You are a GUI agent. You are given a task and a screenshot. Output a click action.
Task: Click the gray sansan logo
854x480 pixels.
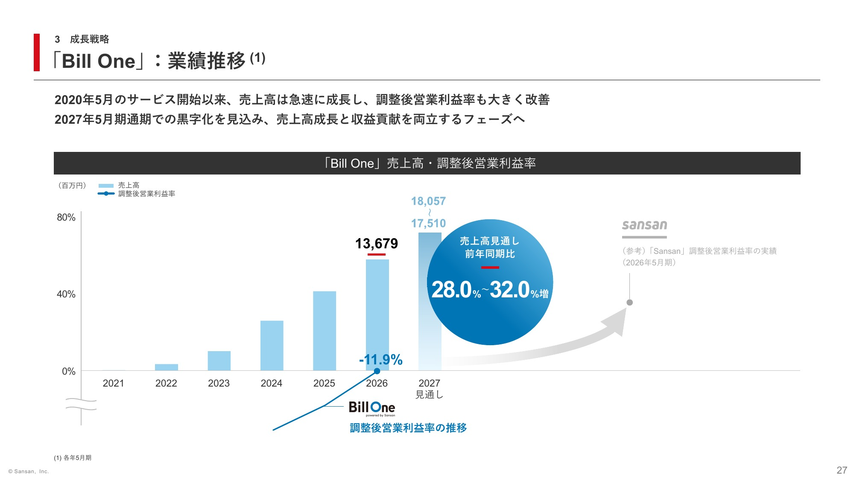coord(644,225)
